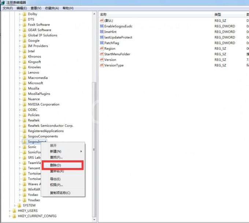This screenshot has width=249, height=223.
Task: Sort values by the 名称 column header
Action: [156, 14]
